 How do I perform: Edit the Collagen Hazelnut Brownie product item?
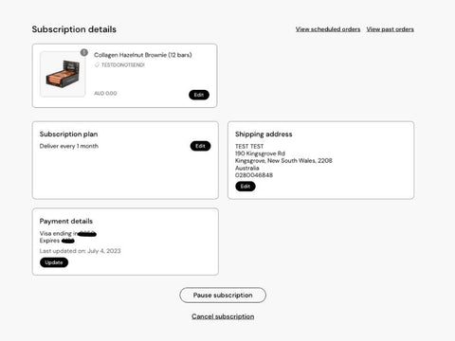click(x=199, y=95)
